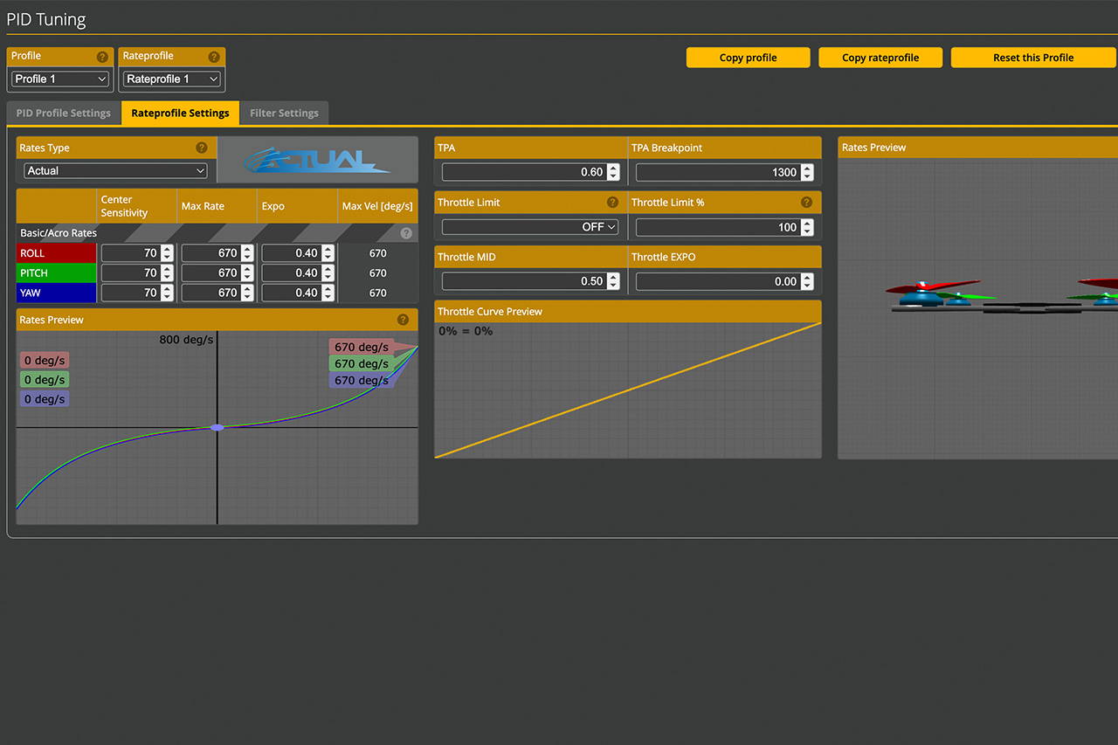The height and width of the screenshot is (745, 1118).
Task: Click the 0% = 0% throttle text
Action: click(x=466, y=331)
